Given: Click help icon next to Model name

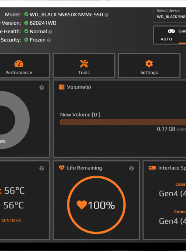Looking at the screenshot, I should 106,15.
